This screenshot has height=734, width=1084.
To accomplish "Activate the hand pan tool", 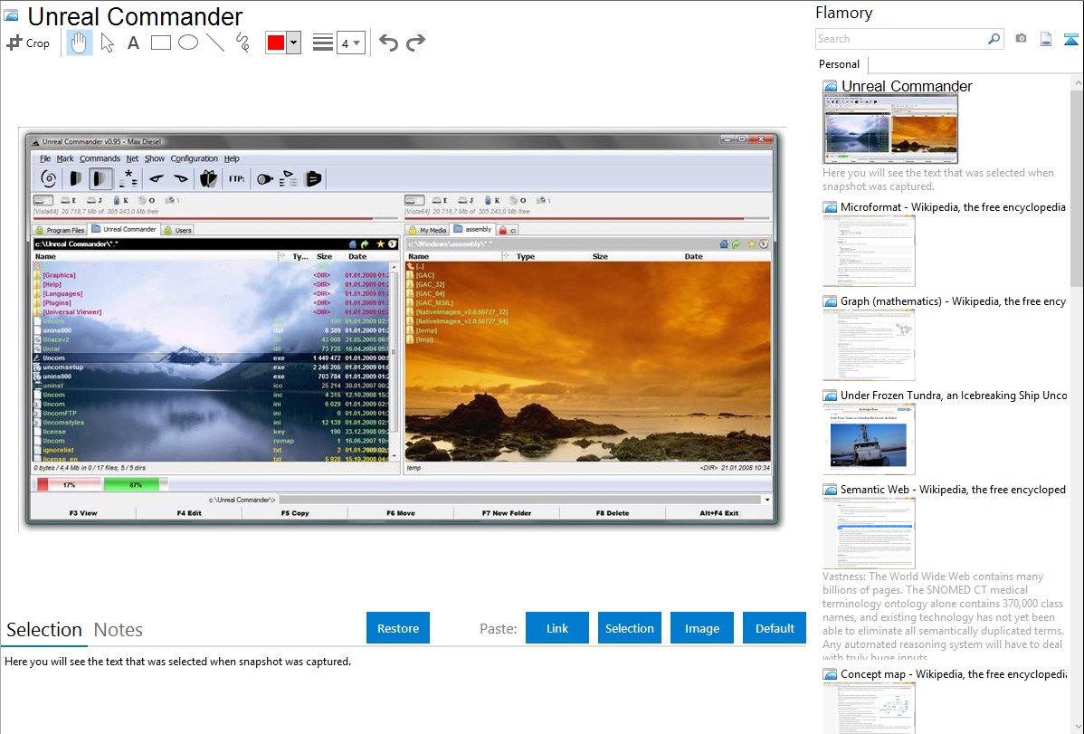I will (80, 43).
